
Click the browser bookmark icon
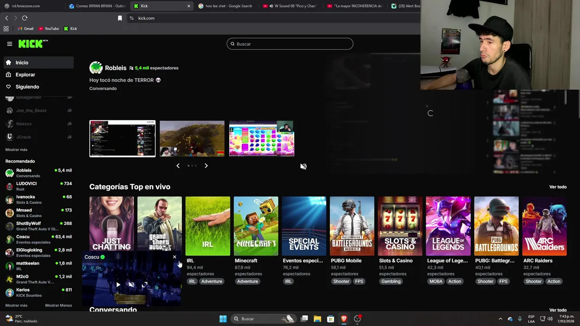coord(120,18)
